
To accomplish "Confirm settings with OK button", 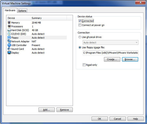I will click(x=100, y=119).
